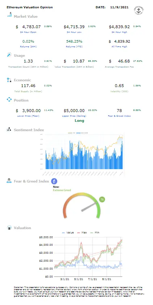The image size is (153, 305).
Task: Click the 'Usage' heading
Action: 19,56
